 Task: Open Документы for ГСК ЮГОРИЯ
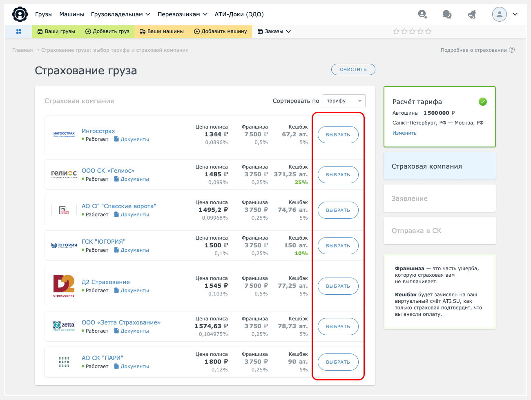point(131,250)
